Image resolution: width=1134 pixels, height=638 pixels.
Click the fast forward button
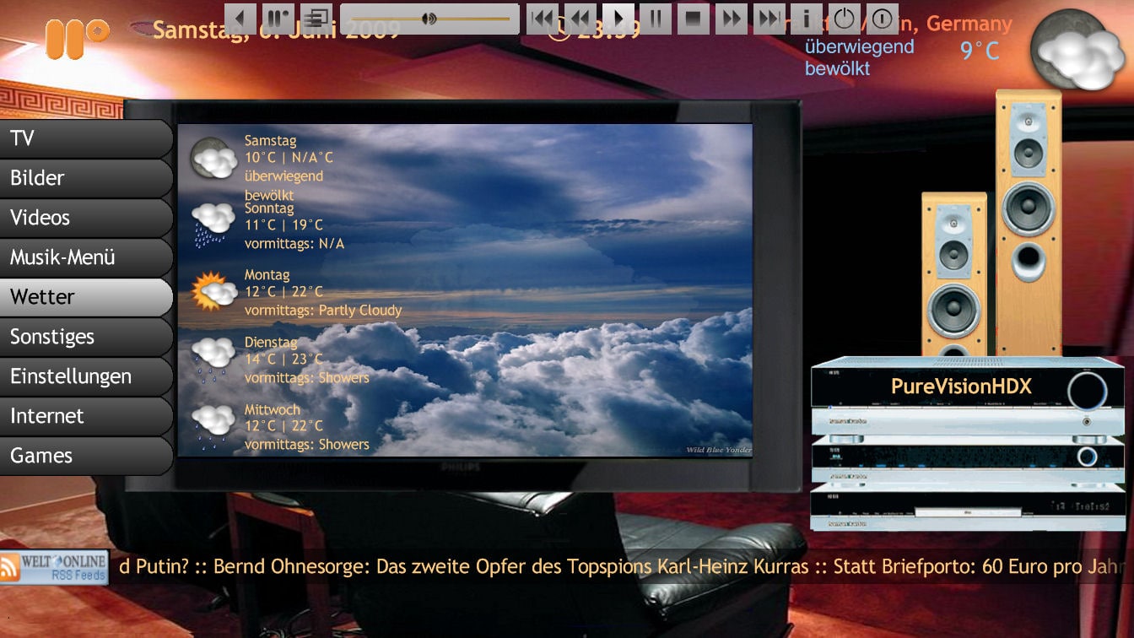[731, 18]
